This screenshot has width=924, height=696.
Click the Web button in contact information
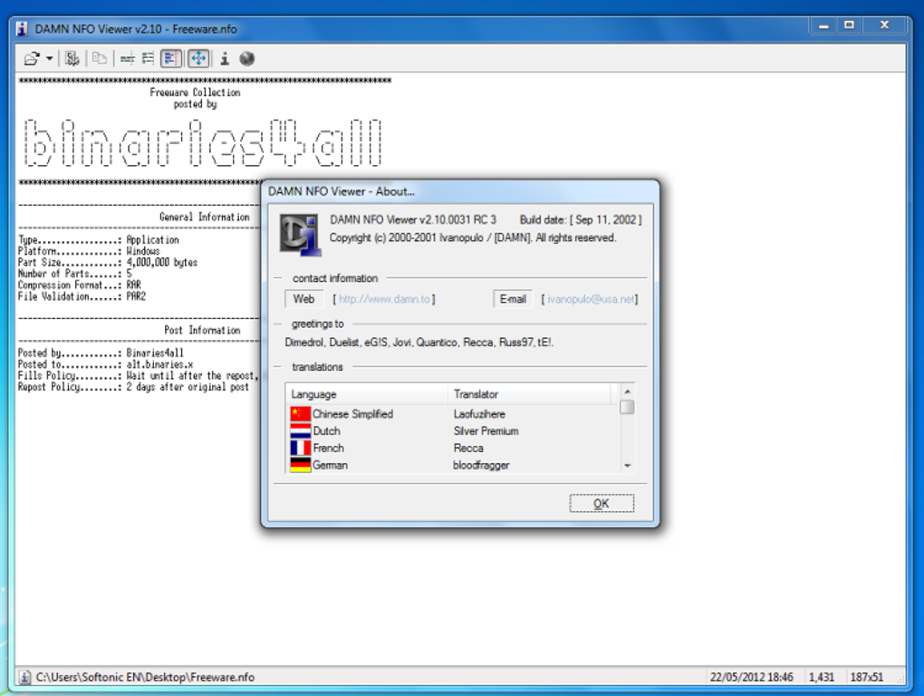304,299
